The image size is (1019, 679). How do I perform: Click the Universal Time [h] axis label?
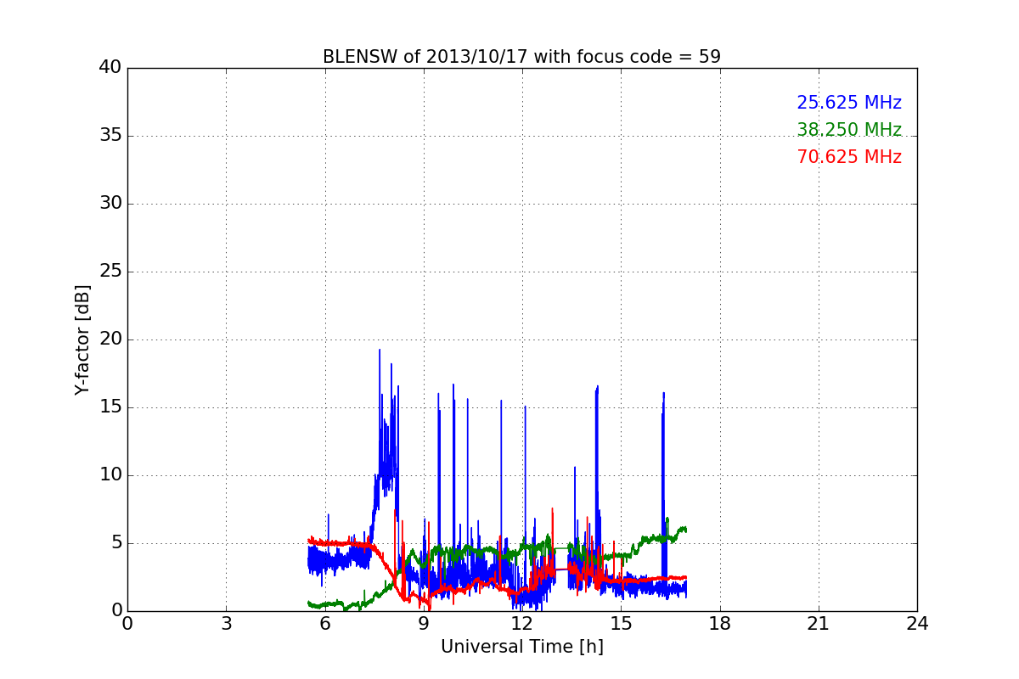521,647
